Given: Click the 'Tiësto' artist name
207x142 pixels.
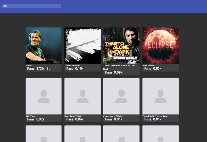Looking at the screenshot, I should pos(29,66).
